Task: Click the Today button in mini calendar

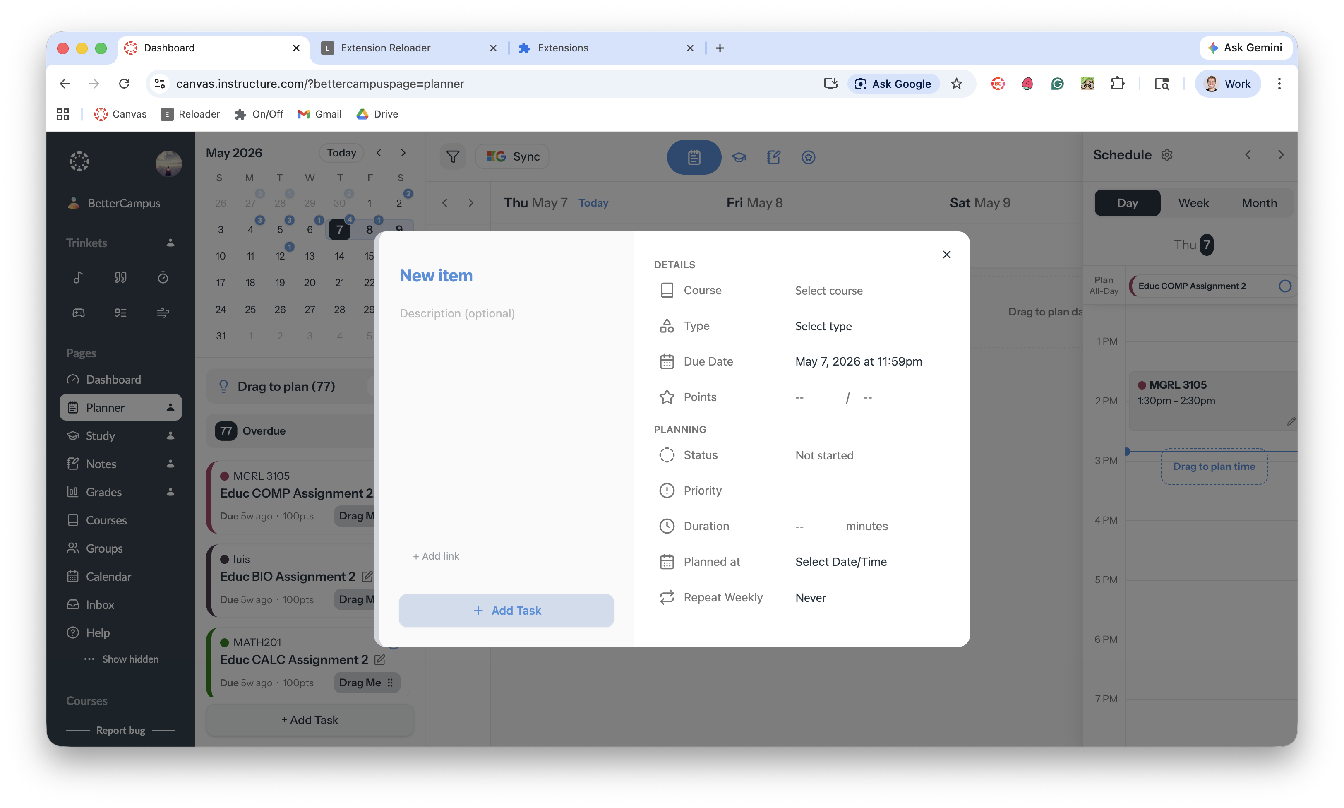Action: (x=341, y=153)
